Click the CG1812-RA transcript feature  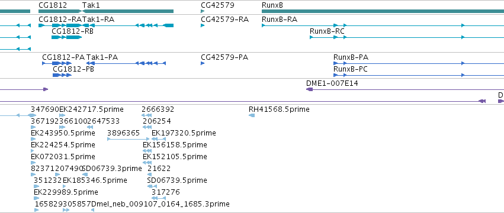point(60,25)
